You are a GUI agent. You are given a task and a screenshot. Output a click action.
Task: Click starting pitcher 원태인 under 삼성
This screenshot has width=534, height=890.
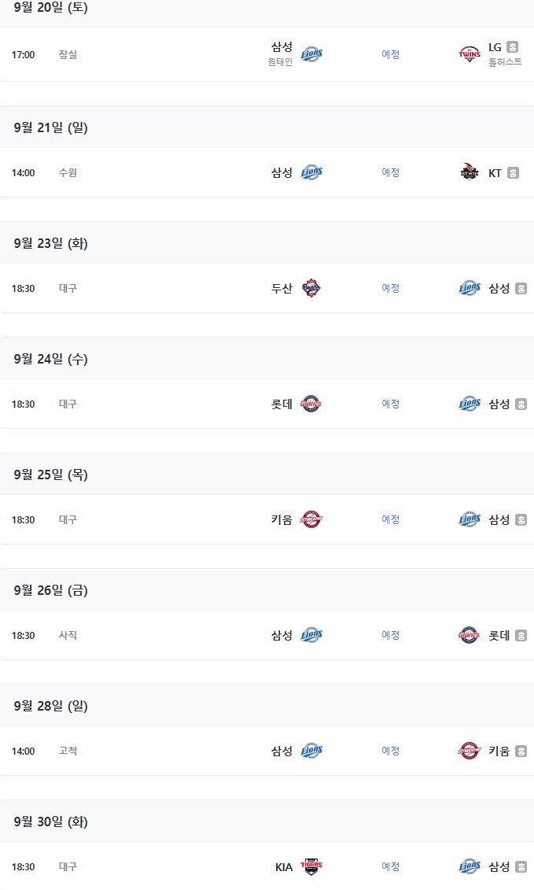tap(280, 62)
